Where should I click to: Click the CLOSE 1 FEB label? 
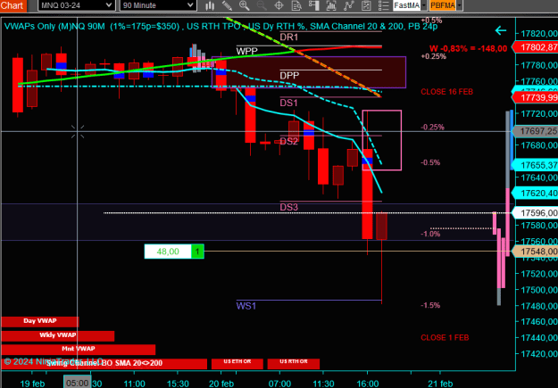[x=445, y=337]
